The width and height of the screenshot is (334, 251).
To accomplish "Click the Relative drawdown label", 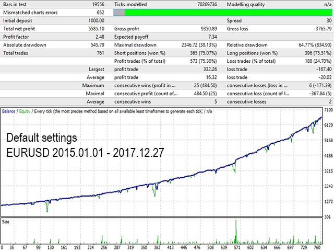I will pos(247,45).
